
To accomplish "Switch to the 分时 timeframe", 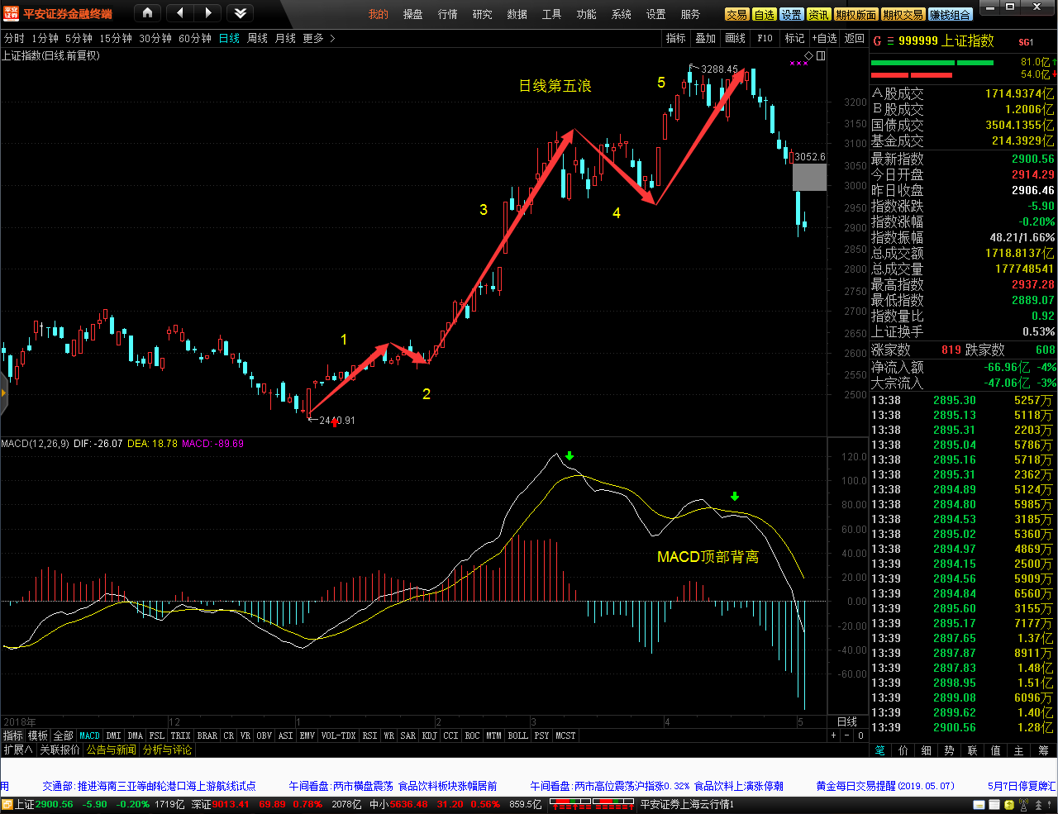I will pos(14,39).
